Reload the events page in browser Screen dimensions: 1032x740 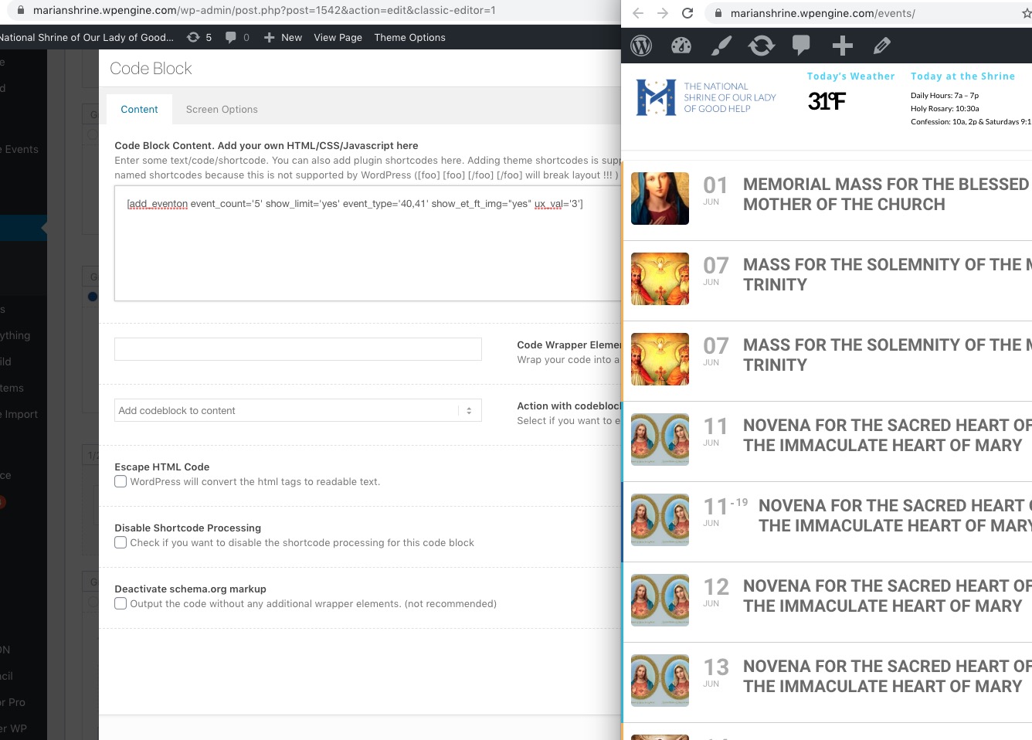coord(687,13)
